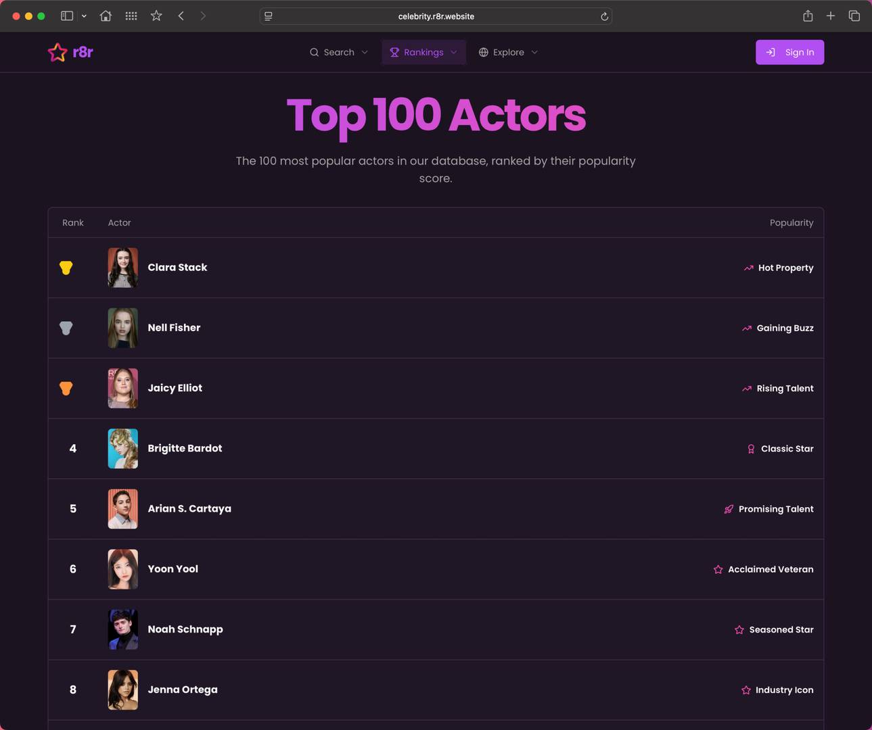Open the Search dropdown
The width and height of the screenshot is (872, 730).
click(338, 52)
